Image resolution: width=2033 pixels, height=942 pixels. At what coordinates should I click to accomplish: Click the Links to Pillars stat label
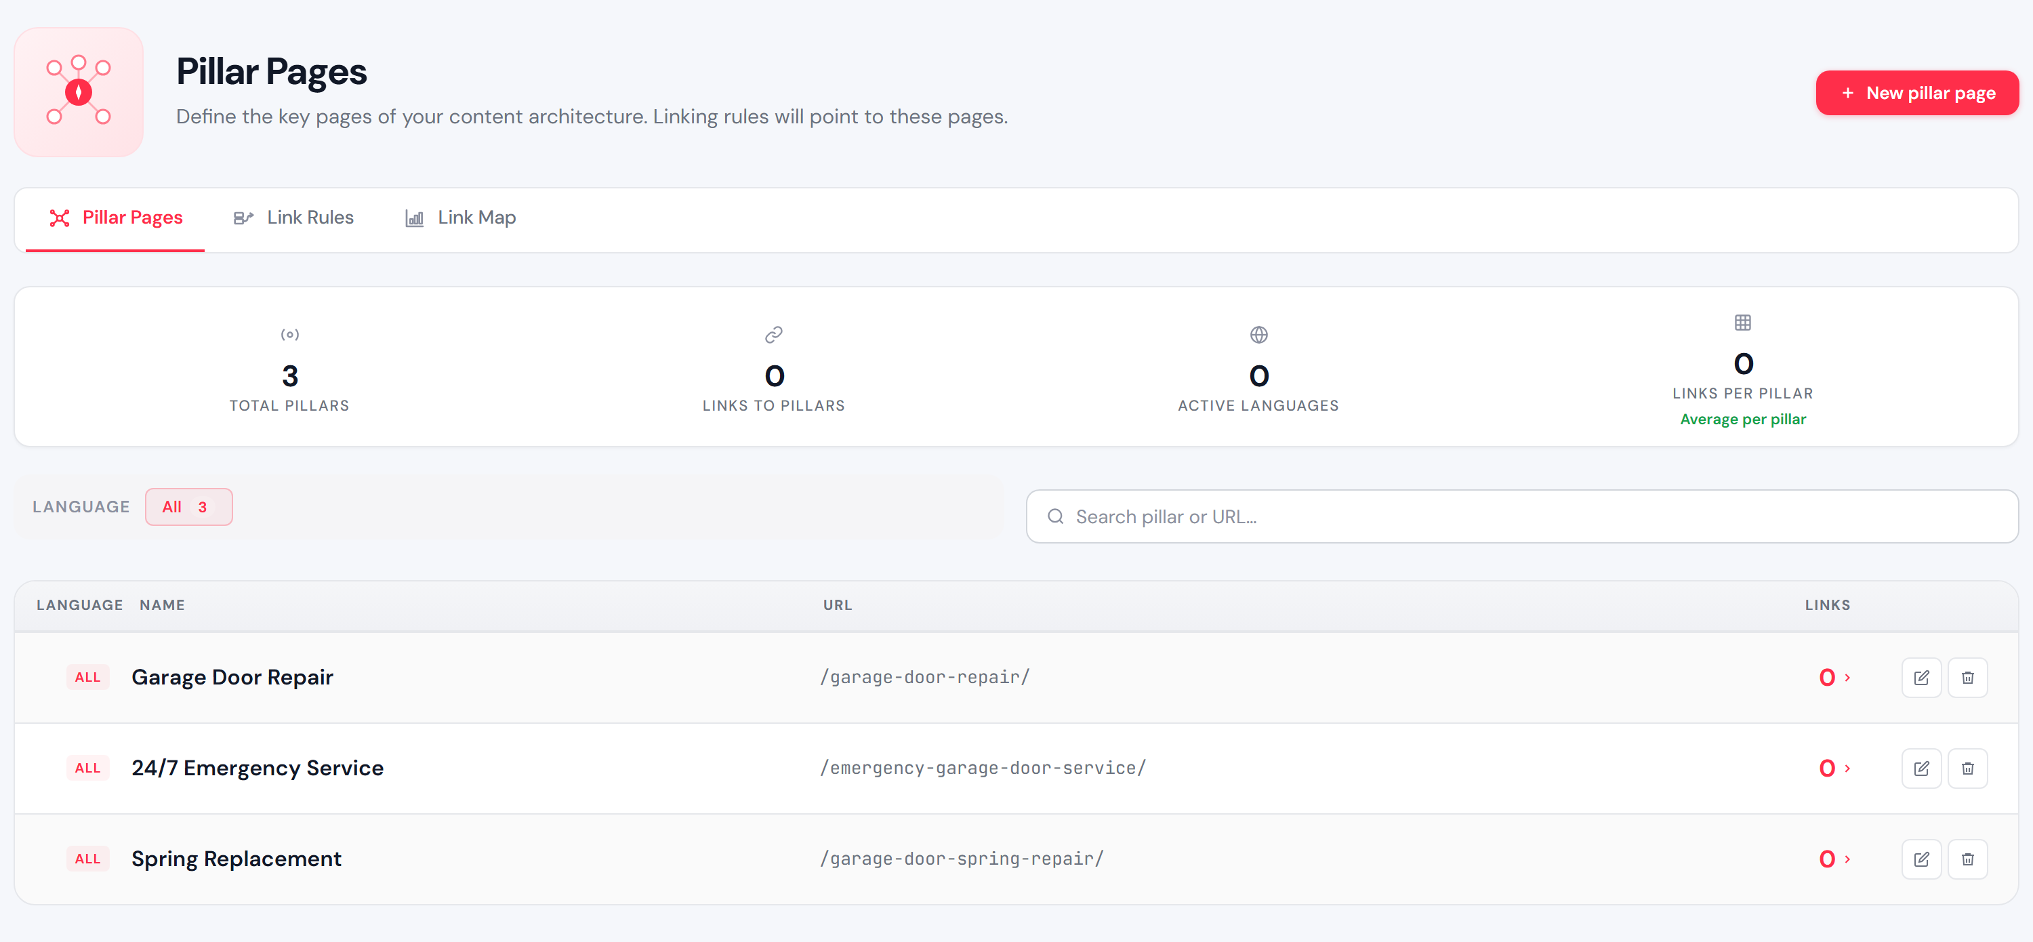[x=773, y=405]
